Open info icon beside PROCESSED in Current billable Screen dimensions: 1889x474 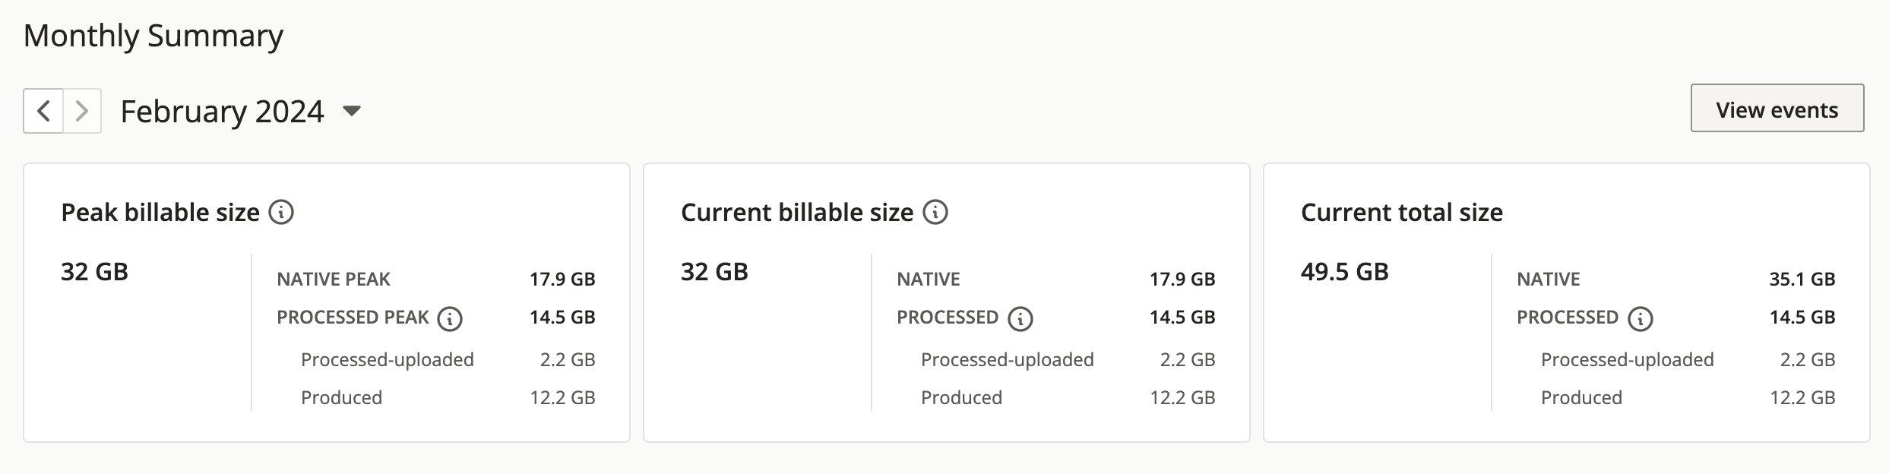[x=1020, y=319]
